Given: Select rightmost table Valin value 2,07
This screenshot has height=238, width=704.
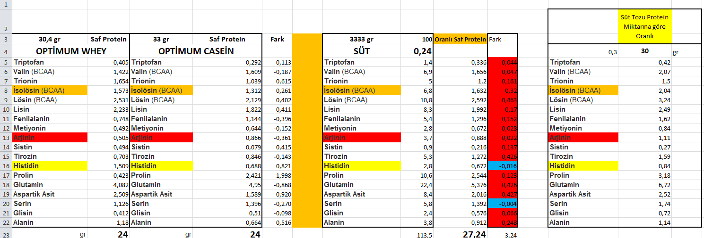Looking at the screenshot, I should click(644, 72).
